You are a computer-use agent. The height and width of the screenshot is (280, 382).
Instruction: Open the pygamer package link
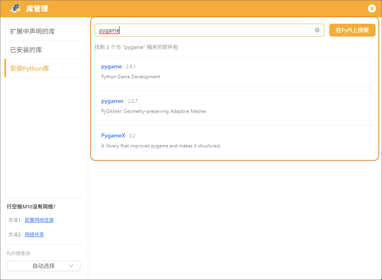(113, 101)
